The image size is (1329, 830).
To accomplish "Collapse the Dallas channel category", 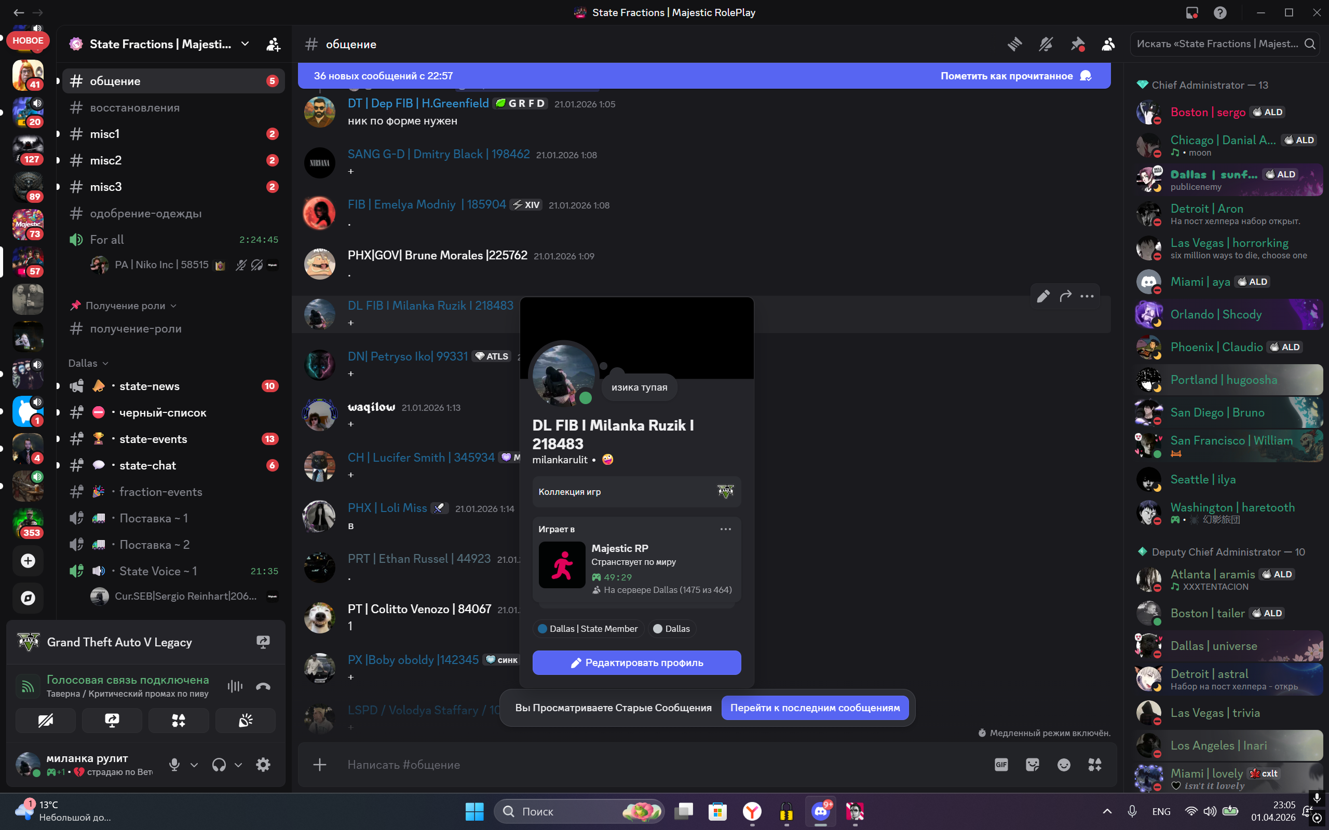I will tap(88, 364).
